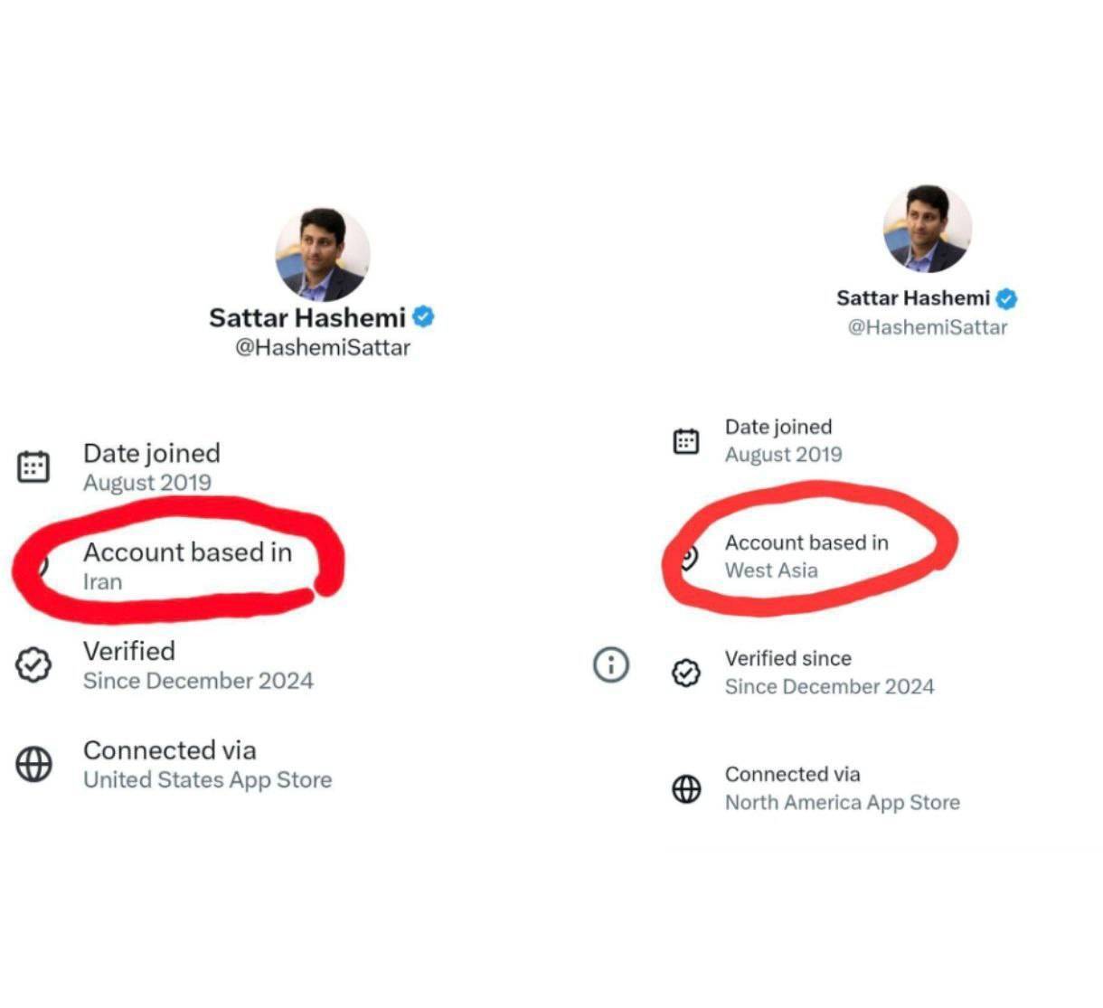Click blue verified badge after larger Sattar Hashemi name
Viewport: 1103px width, 1008px height.
coord(423,317)
